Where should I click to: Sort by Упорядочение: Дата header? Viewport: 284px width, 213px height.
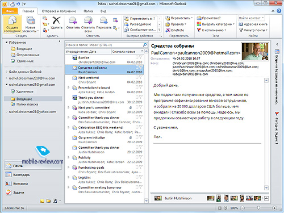pyautogui.click(x=87, y=52)
